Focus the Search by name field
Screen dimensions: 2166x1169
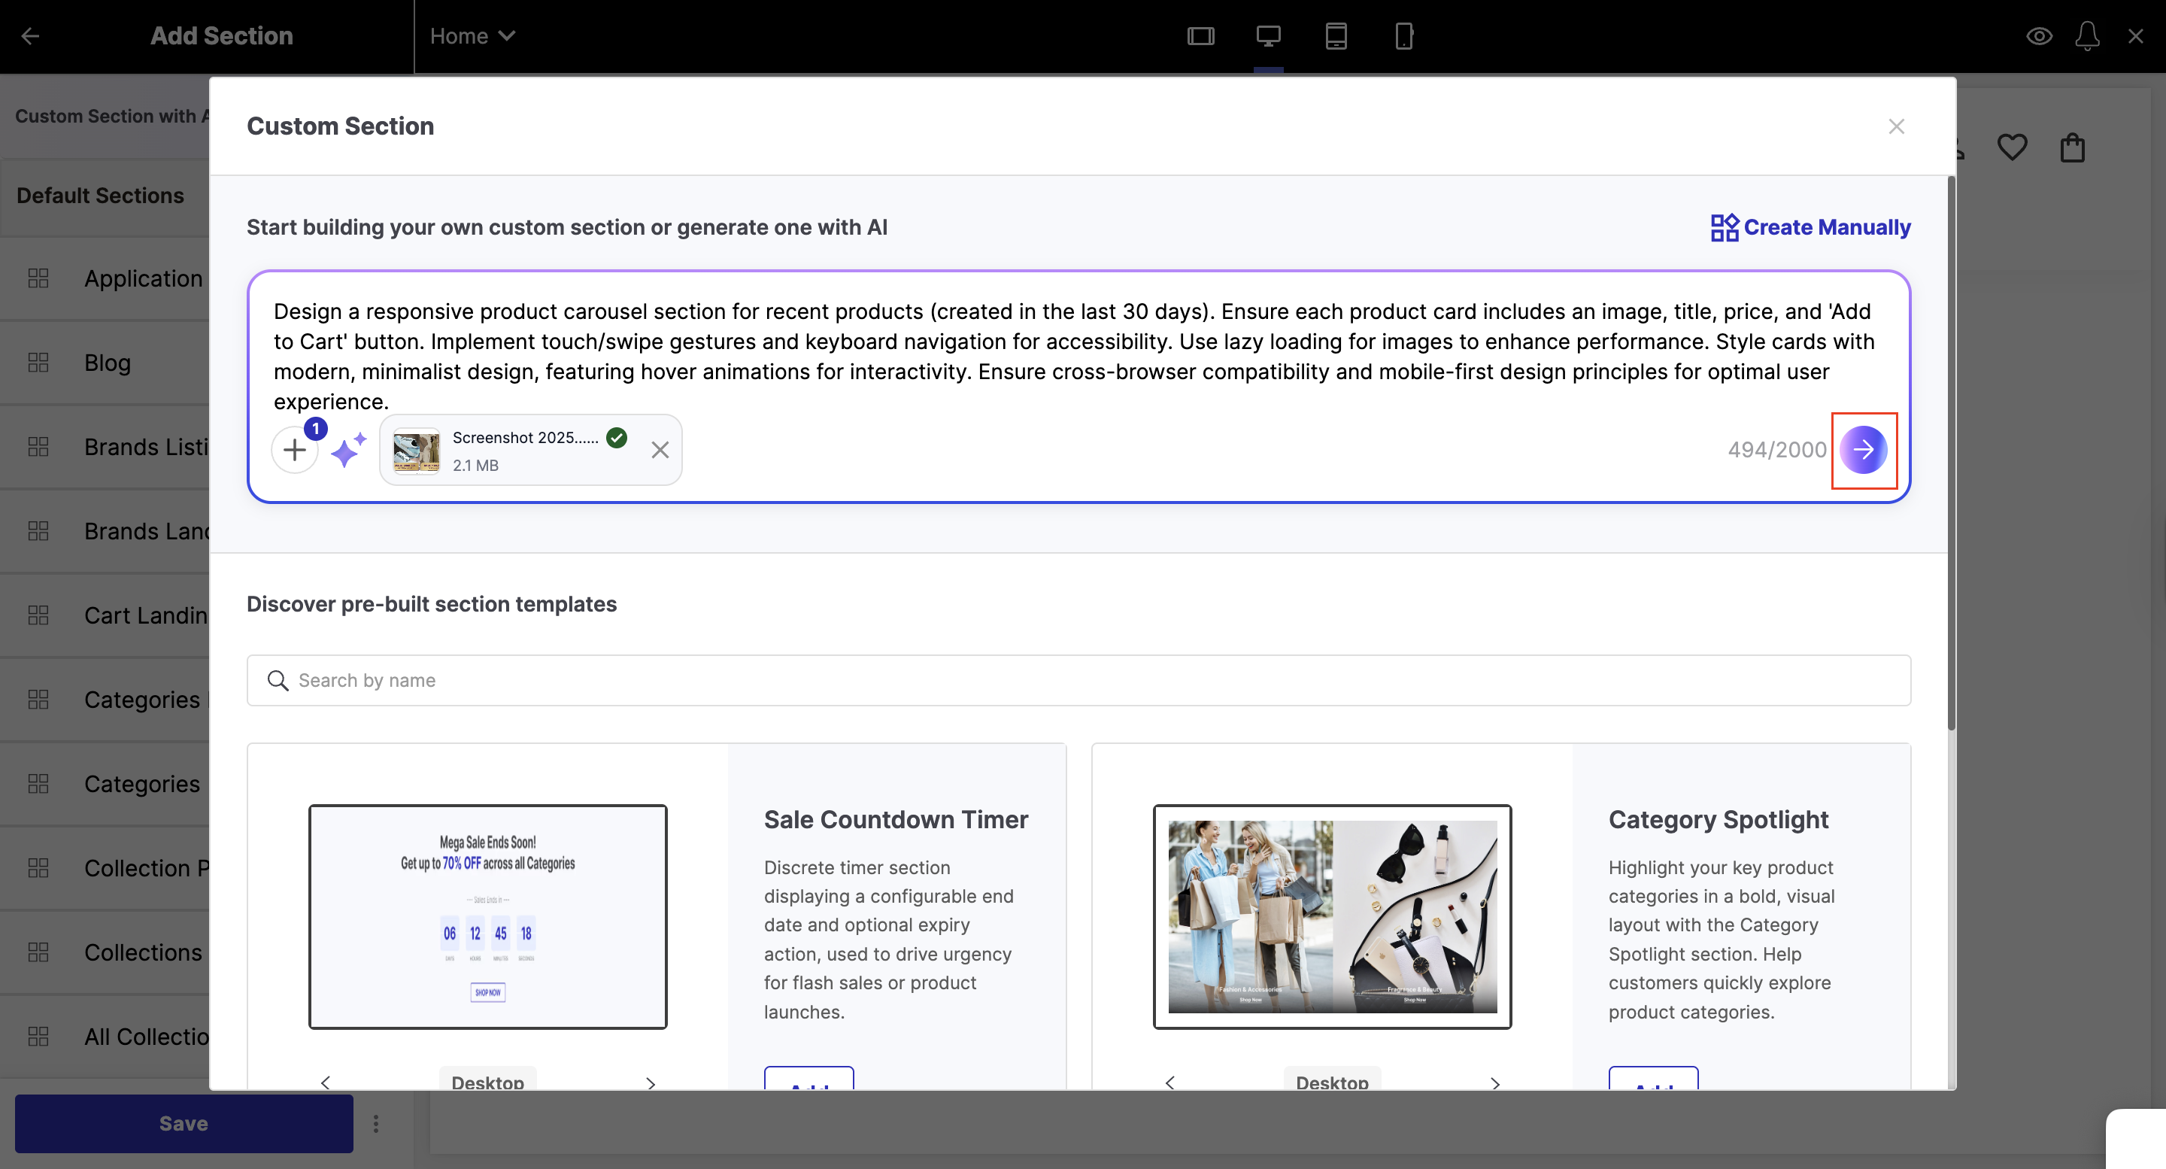[x=1078, y=680]
